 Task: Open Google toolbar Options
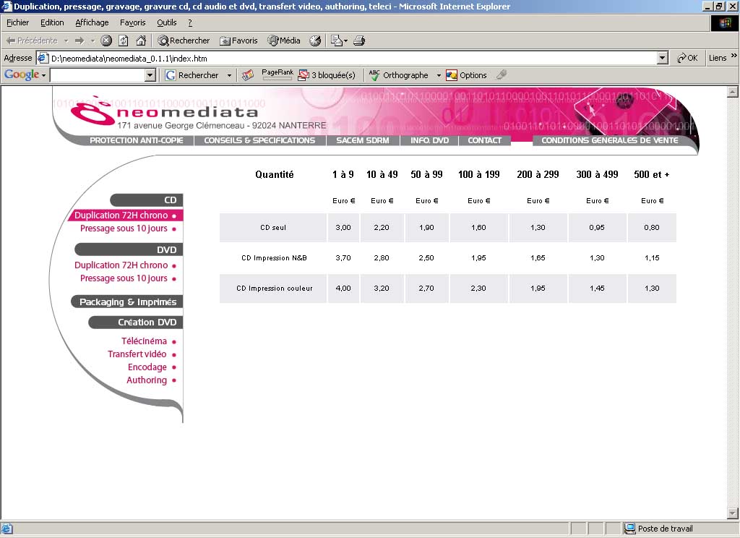466,75
